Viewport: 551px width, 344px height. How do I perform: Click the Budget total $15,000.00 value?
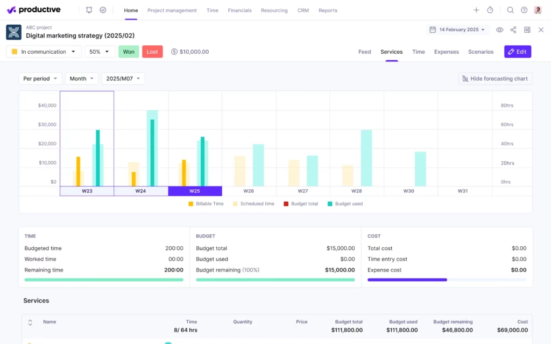[341, 248]
